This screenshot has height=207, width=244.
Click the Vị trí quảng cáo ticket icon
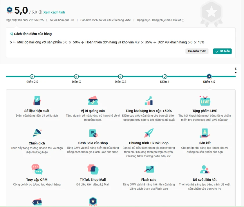[93, 100]
